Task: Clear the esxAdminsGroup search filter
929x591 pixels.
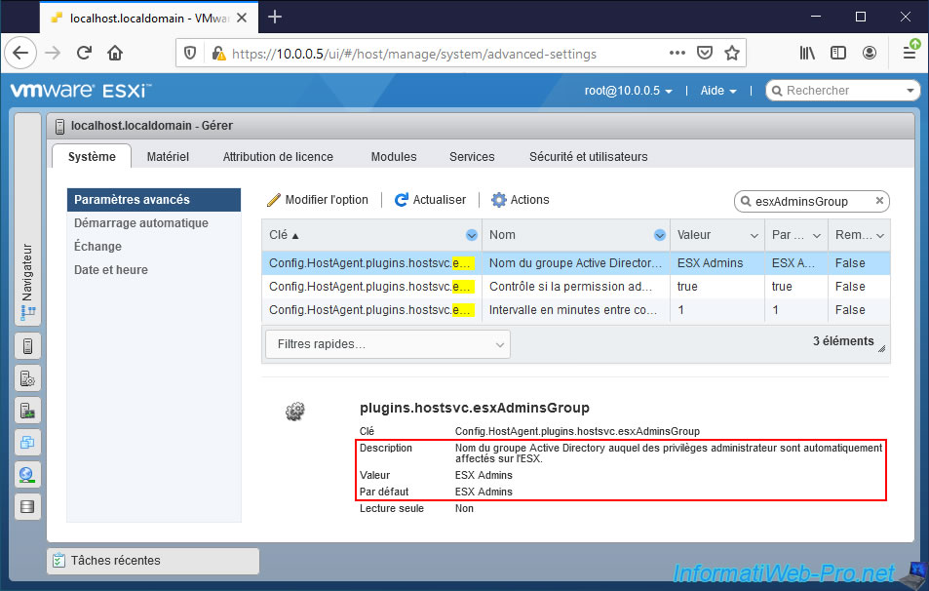Action: (879, 200)
